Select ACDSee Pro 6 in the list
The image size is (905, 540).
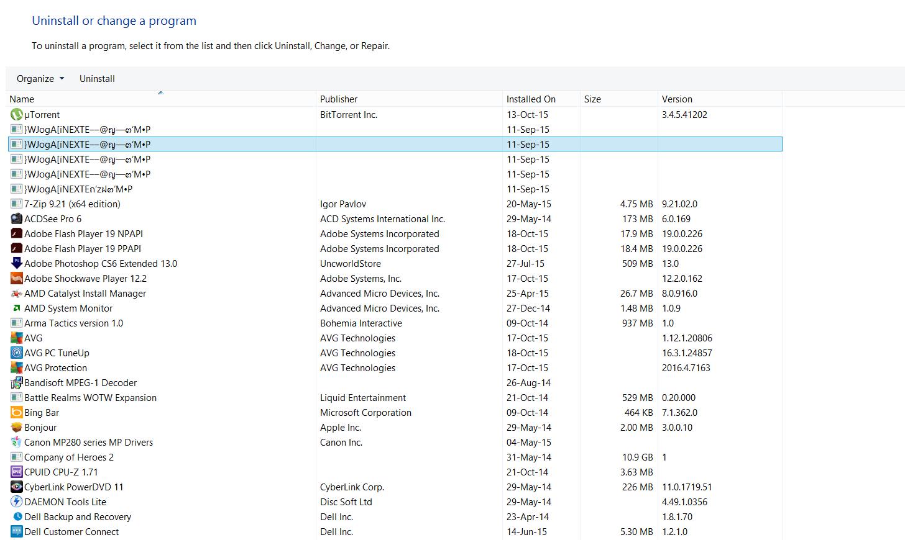[x=53, y=219]
